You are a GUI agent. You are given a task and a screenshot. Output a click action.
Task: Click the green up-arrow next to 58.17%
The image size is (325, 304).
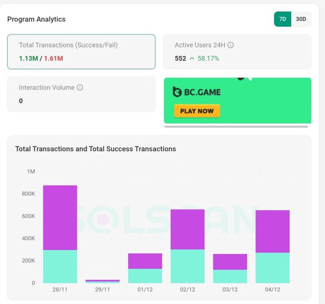pyautogui.click(x=192, y=59)
